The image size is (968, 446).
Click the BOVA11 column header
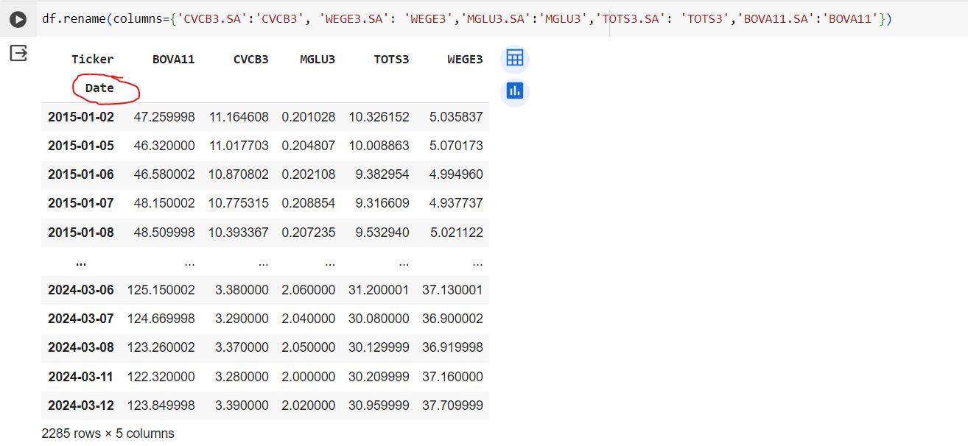tap(173, 59)
